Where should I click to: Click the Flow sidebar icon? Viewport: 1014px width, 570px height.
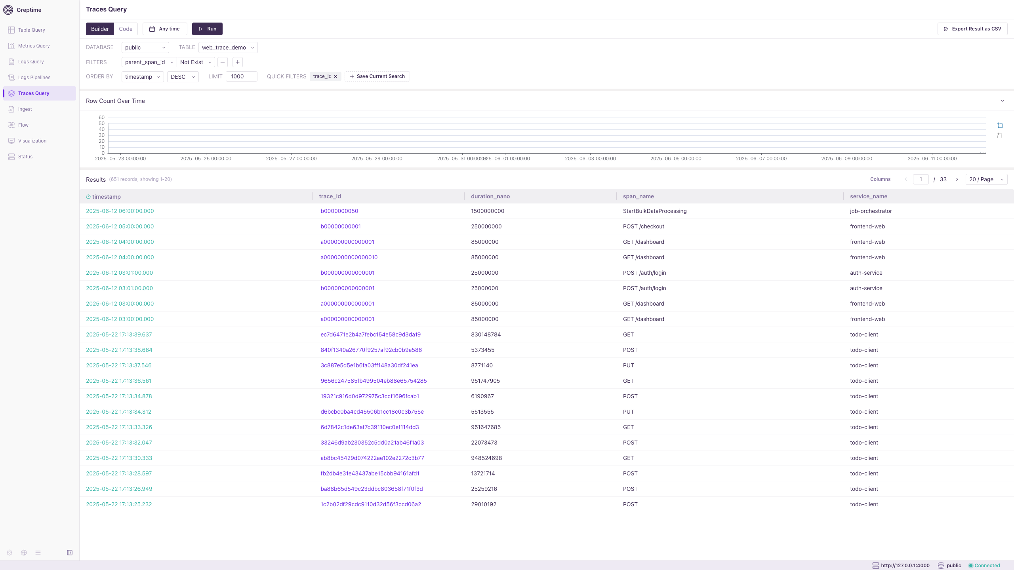pos(11,125)
